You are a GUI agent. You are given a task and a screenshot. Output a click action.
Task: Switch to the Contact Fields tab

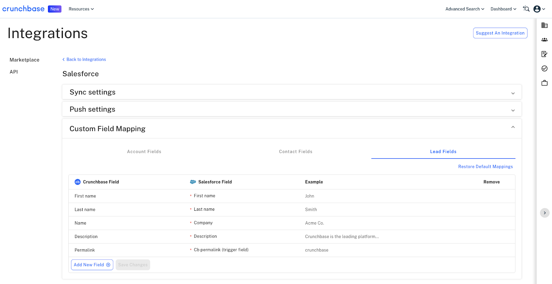point(296,152)
